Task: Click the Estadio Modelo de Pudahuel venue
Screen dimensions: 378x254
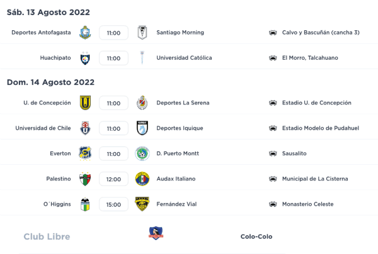Action: [321, 128]
